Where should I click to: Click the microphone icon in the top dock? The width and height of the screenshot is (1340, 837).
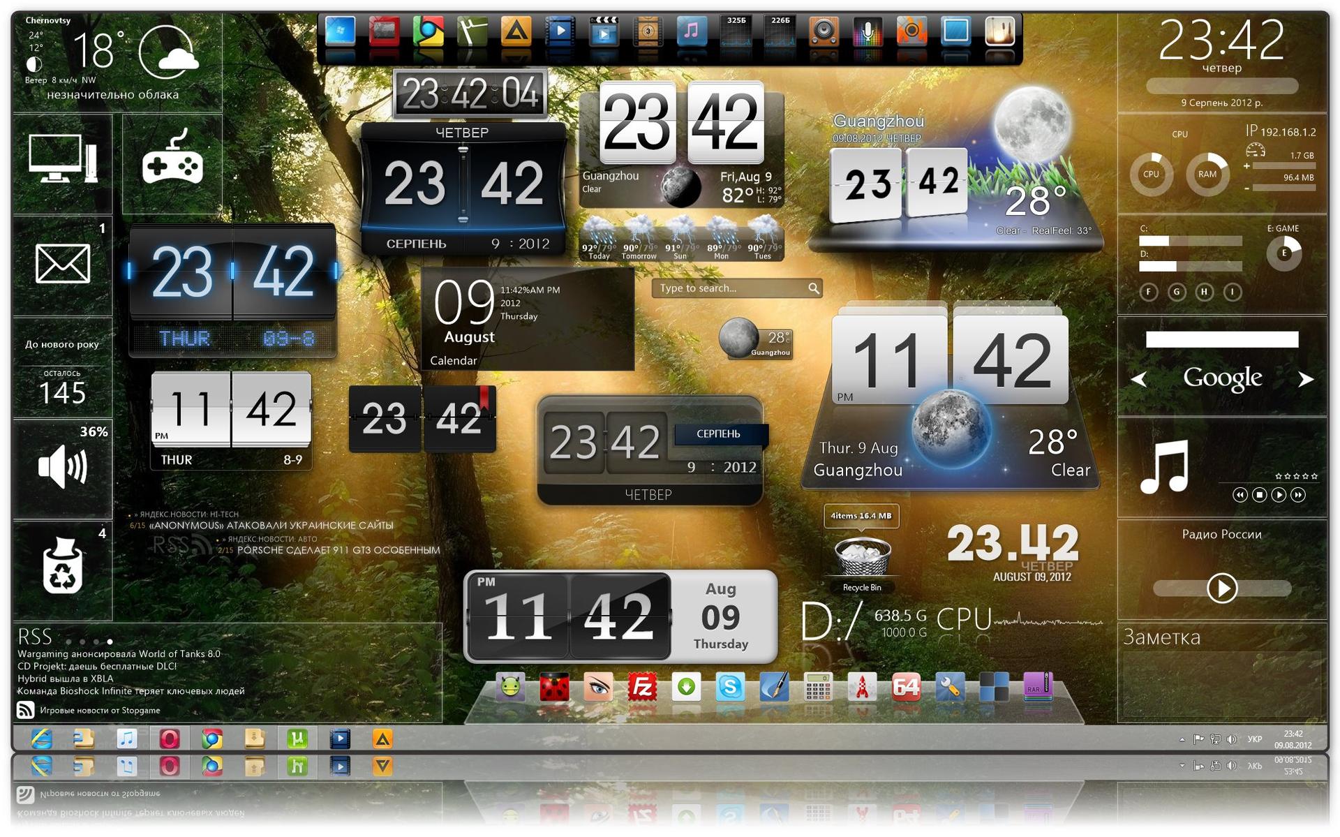(x=868, y=31)
